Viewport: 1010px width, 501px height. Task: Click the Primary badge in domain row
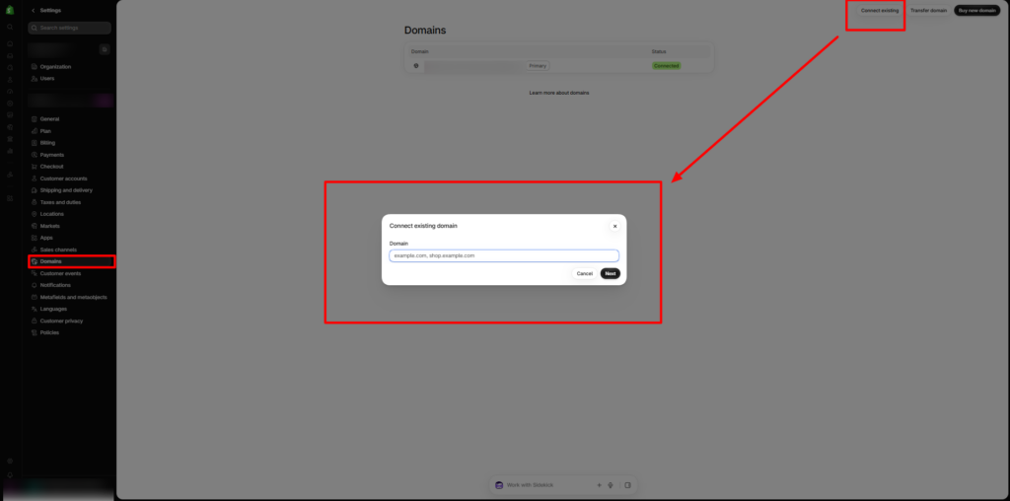pos(538,66)
